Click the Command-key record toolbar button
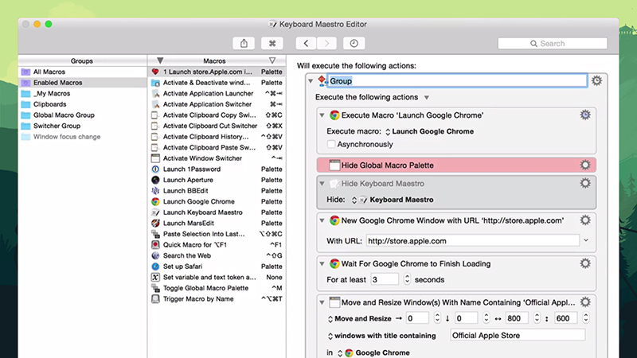The width and height of the screenshot is (637, 358). pyautogui.click(x=272, y=44)
